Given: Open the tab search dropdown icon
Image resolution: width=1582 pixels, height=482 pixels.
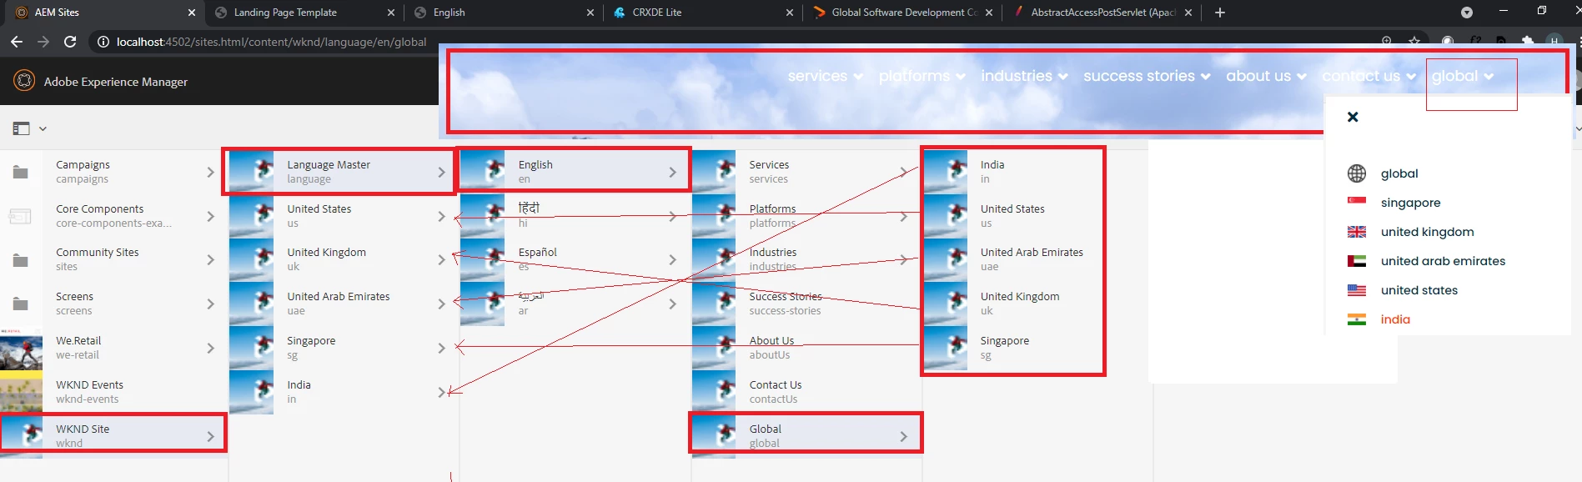Looking at the screenshot, I should [x=1466, y=13].
